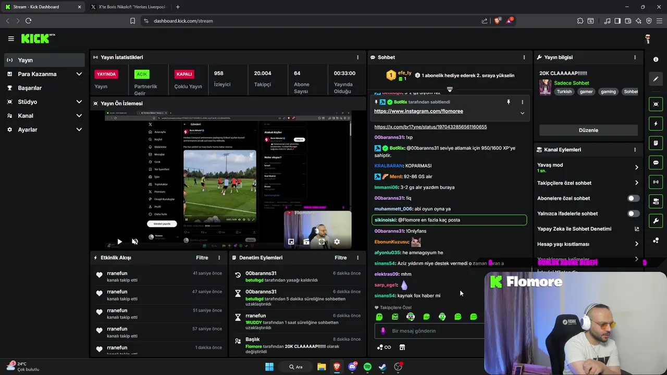This screenshot has height=375, width=667.
Task: Open Brave extensions puzzle icon
Action: point(580,21)
